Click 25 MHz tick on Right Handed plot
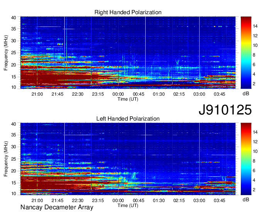The height and width of the screenshot is (212, 262). 14,53
